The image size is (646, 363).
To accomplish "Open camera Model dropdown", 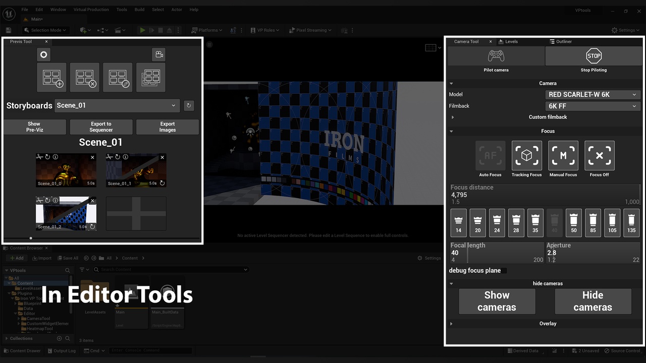I will pyautogui.click(x=593, y=94).
